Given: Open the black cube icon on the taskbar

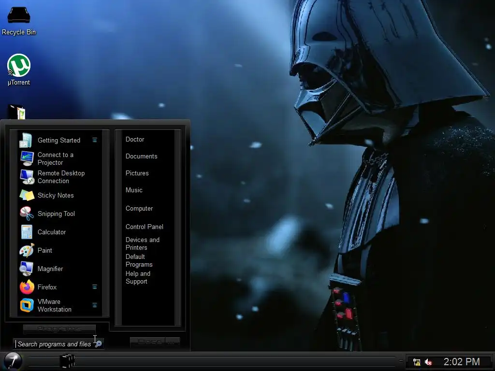Looking at the screenshot, I should pyautogui.click(x=67, y=361).
